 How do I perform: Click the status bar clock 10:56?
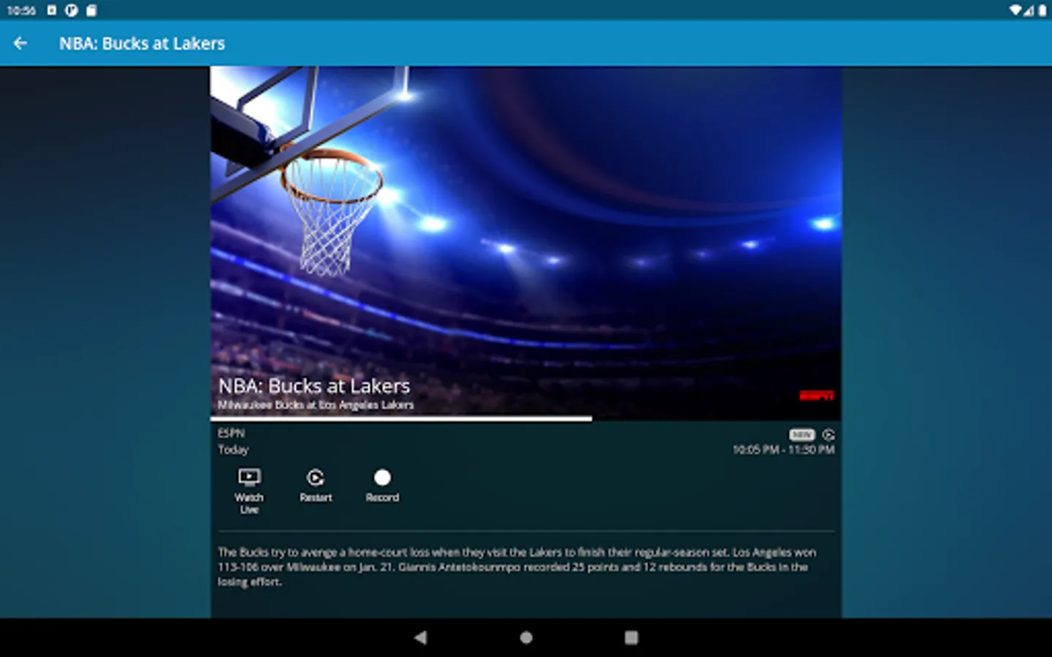coord(21,10)
